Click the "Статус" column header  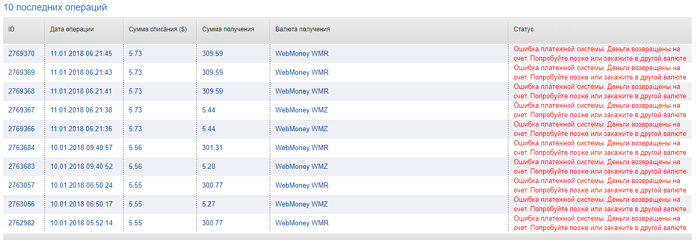coord(523,29)
